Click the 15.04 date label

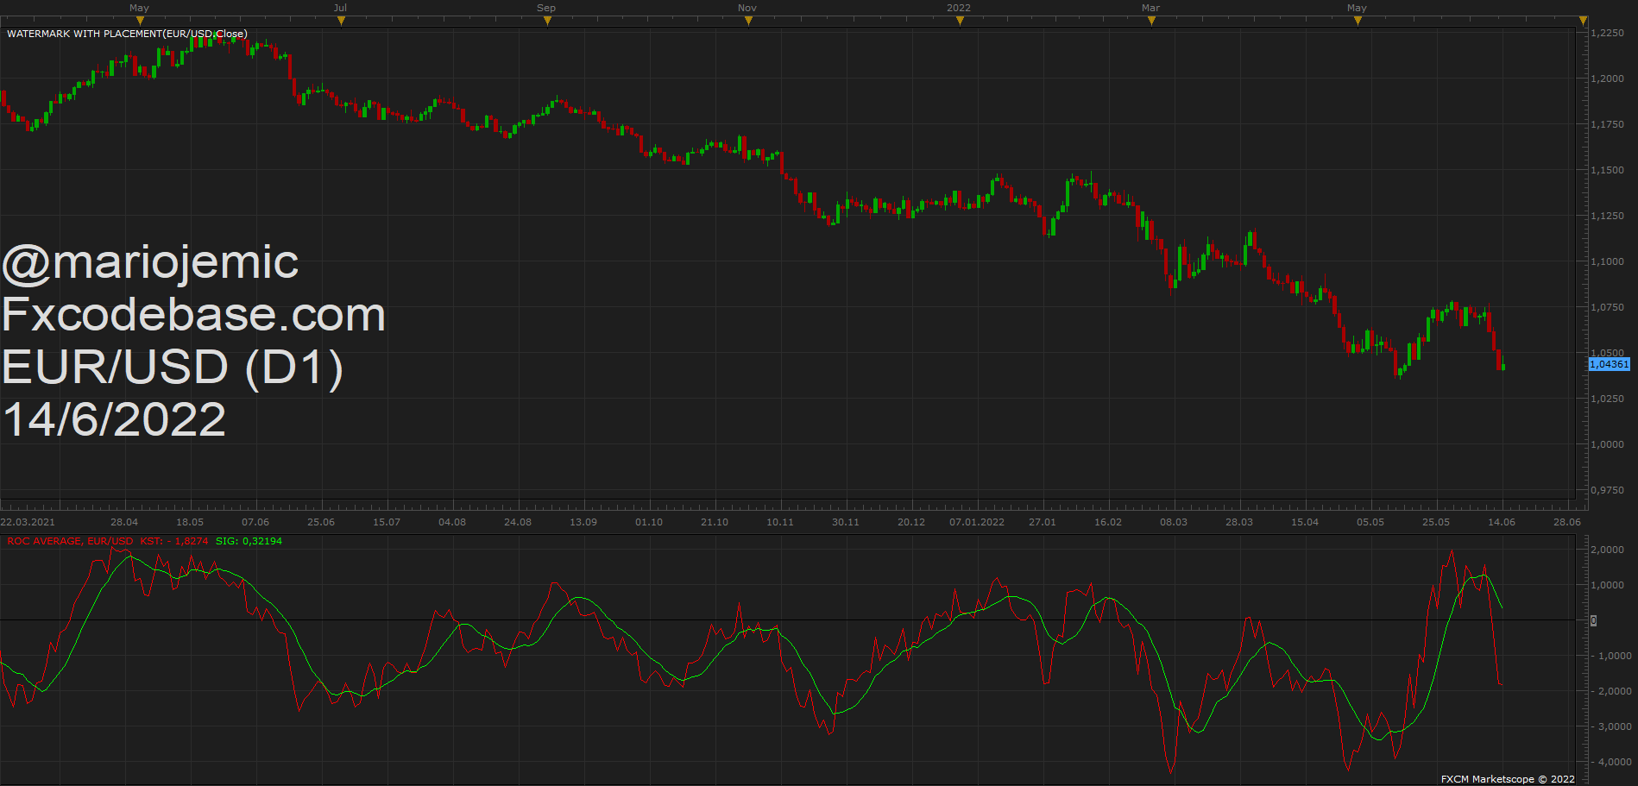[x=1305, y=522]
